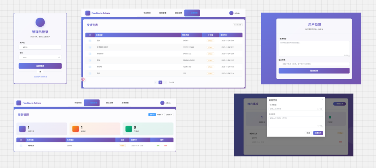Click the IP tag in the 2025-11-24 13:46 row

click(x=211, y=41)
